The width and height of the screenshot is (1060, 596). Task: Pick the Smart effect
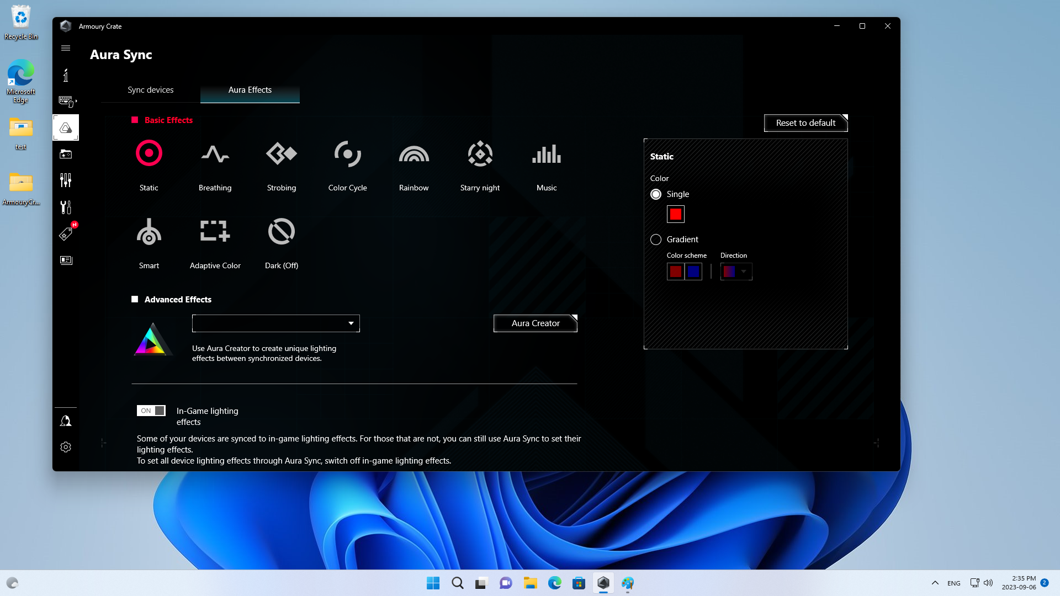tap(149, 231)
